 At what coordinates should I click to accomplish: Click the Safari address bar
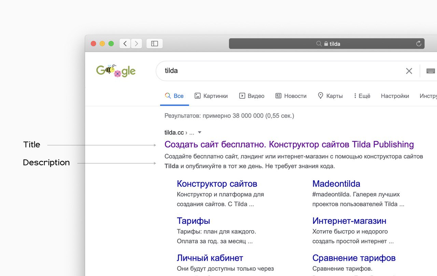(x=369, y=44)
